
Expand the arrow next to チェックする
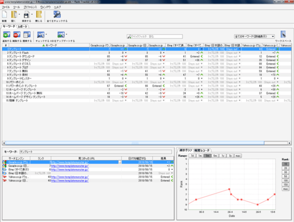pyautogui.click(x=46, y=35)
